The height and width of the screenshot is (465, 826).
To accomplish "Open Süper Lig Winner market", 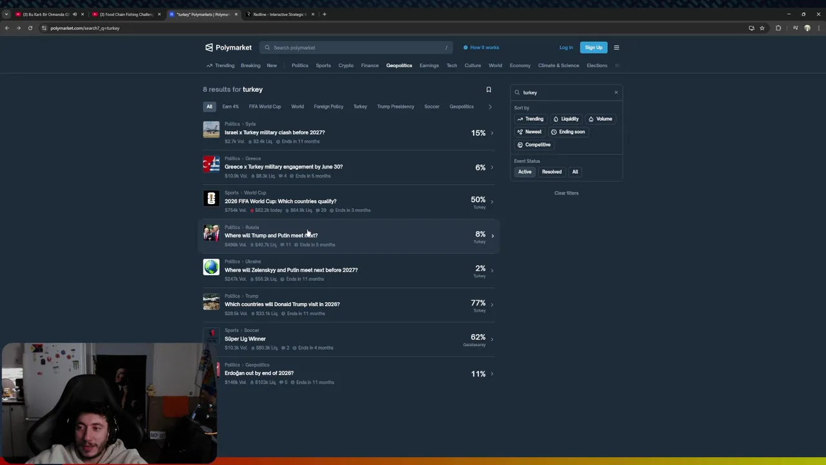I will (x=245, y=339).
